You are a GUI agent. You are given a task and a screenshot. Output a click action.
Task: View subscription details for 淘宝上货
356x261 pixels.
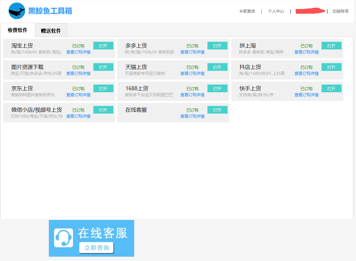click(78, 52)
